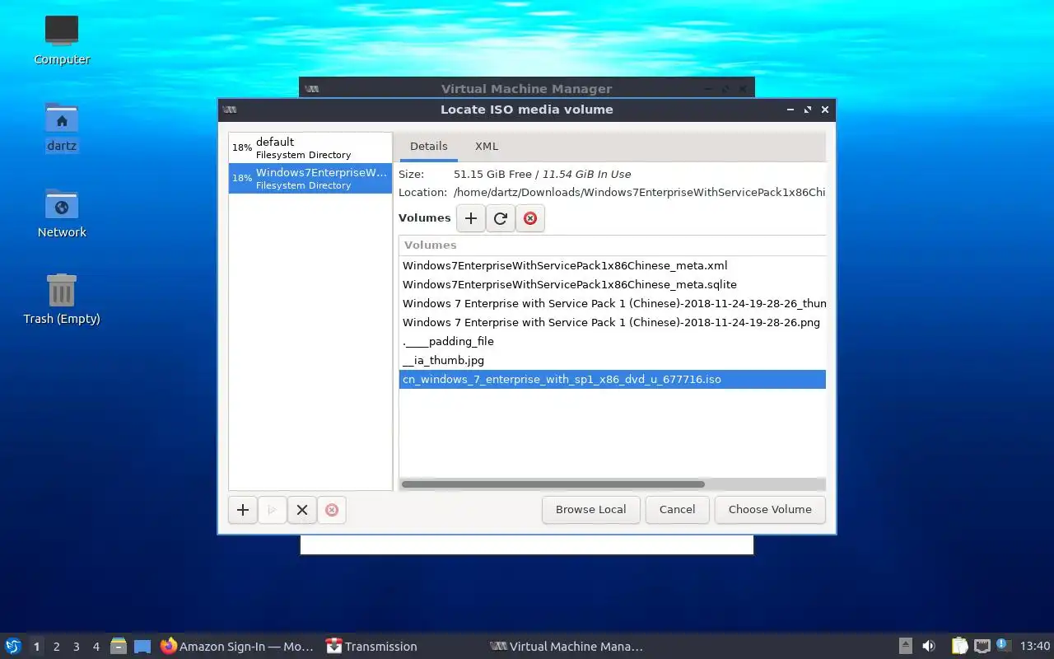The height and width of the screenshot is (659, 1054).
Task: Open Network desktop icon
Action: pos(62,213)
